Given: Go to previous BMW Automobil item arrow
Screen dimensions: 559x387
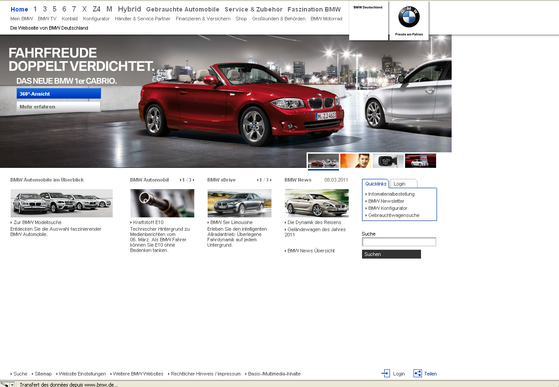Looking at the screenshot, I should tap(181, 180).
